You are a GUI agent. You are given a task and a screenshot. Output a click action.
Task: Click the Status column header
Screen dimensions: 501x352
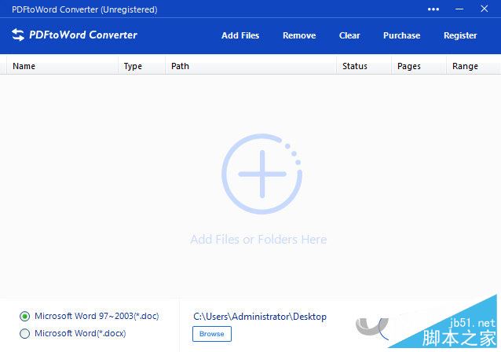(364, 66)
